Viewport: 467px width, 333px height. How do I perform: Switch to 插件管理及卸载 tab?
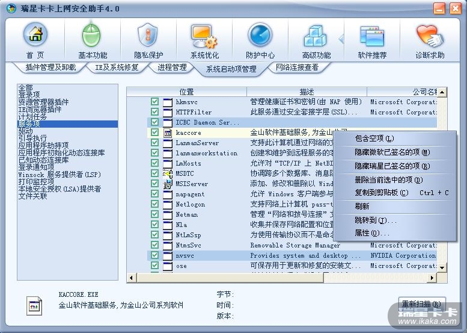[x=51, y=67]
